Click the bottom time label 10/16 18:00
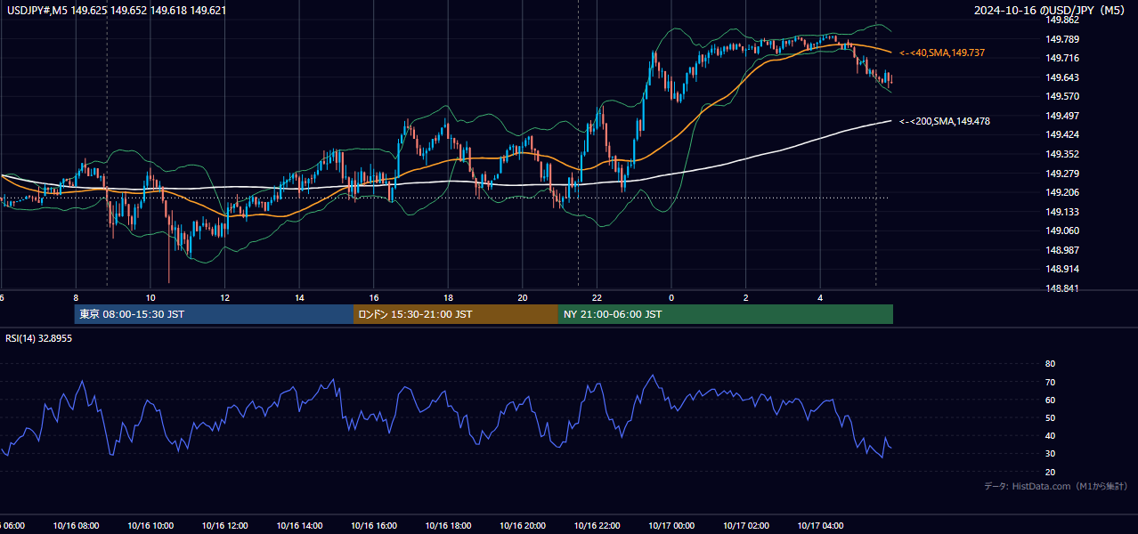Image resolution: width=1138 pixels, height=534 pixels. tap(449, 526)
